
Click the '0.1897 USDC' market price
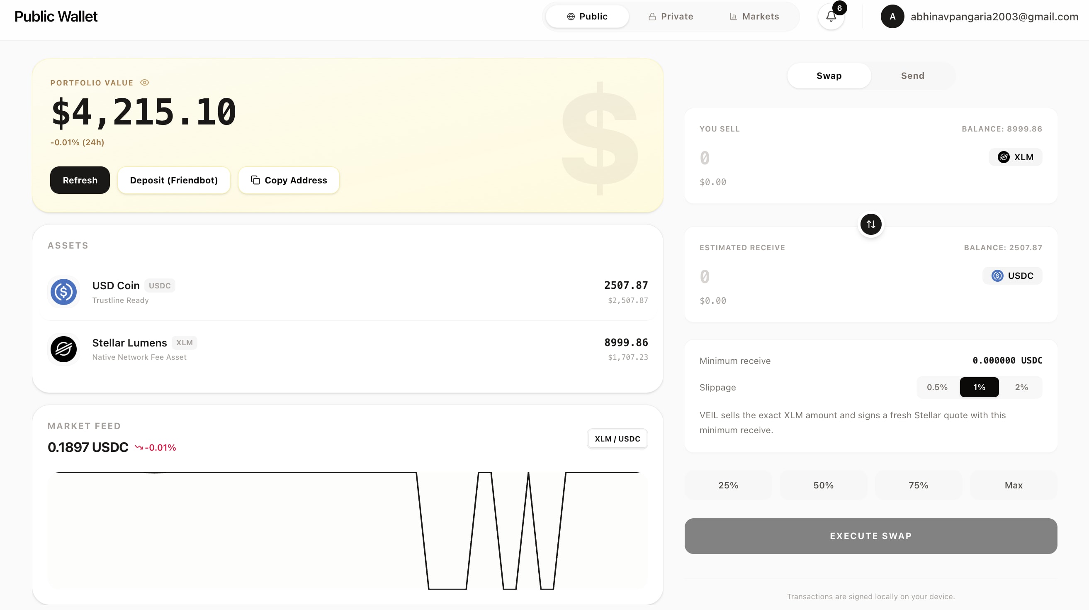(88, 447)
